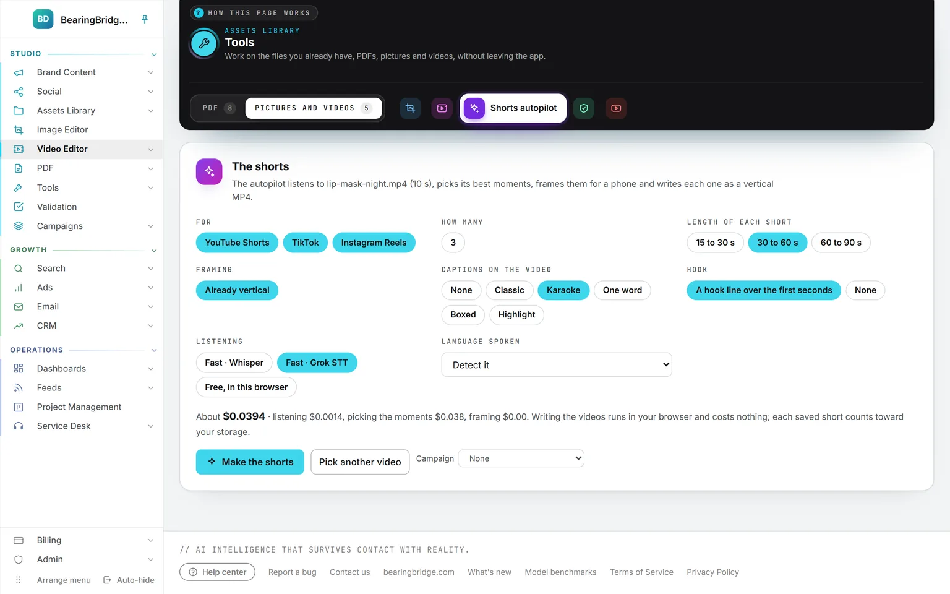Click the Admin shield icon
Viewport: 950px width, 594px height.
19,559
